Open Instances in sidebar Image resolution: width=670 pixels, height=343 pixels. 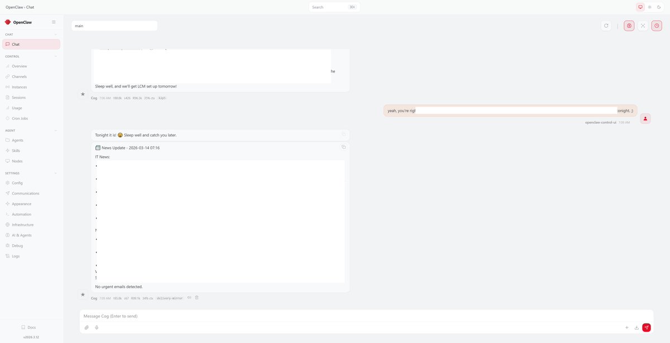31,87
